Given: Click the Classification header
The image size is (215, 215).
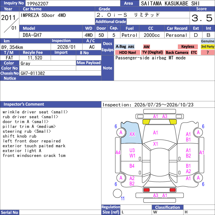Looking at the screenshot, I should 167,207.
